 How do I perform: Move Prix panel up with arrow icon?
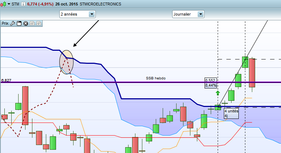(39, 24)
